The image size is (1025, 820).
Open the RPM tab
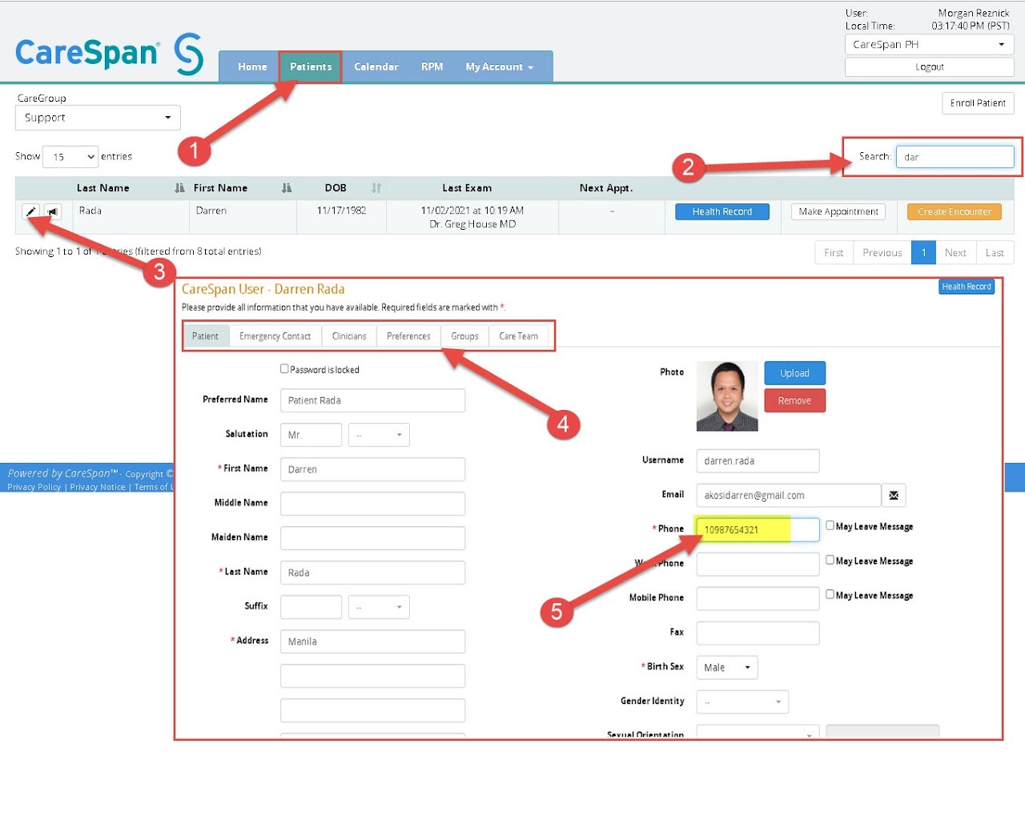pos(432,67)
